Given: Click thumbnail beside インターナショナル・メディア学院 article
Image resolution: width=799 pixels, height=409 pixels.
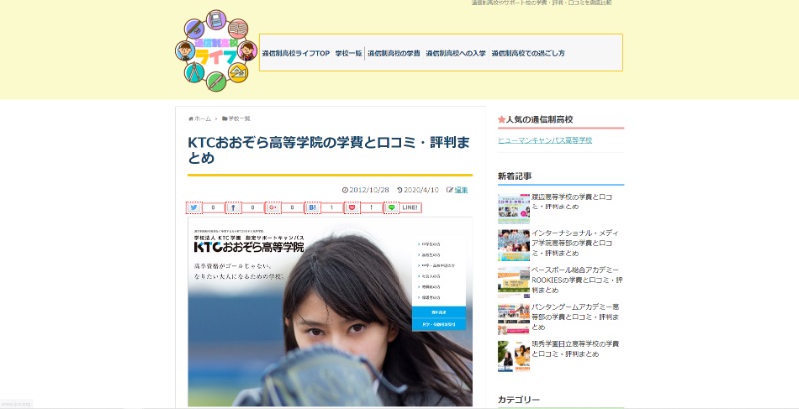Looking at the screenshot, I should 514,245.
